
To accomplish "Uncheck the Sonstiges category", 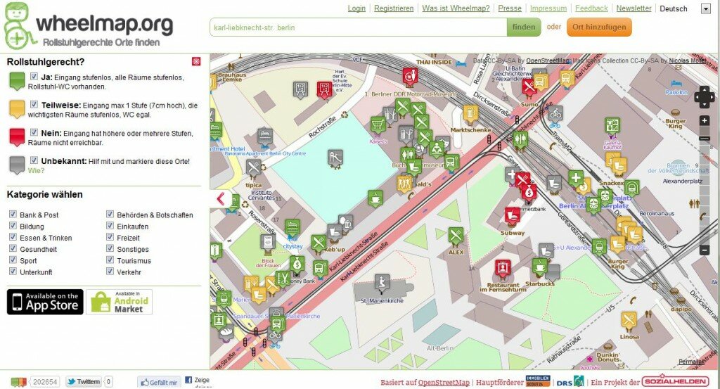I will pos(110,248).
